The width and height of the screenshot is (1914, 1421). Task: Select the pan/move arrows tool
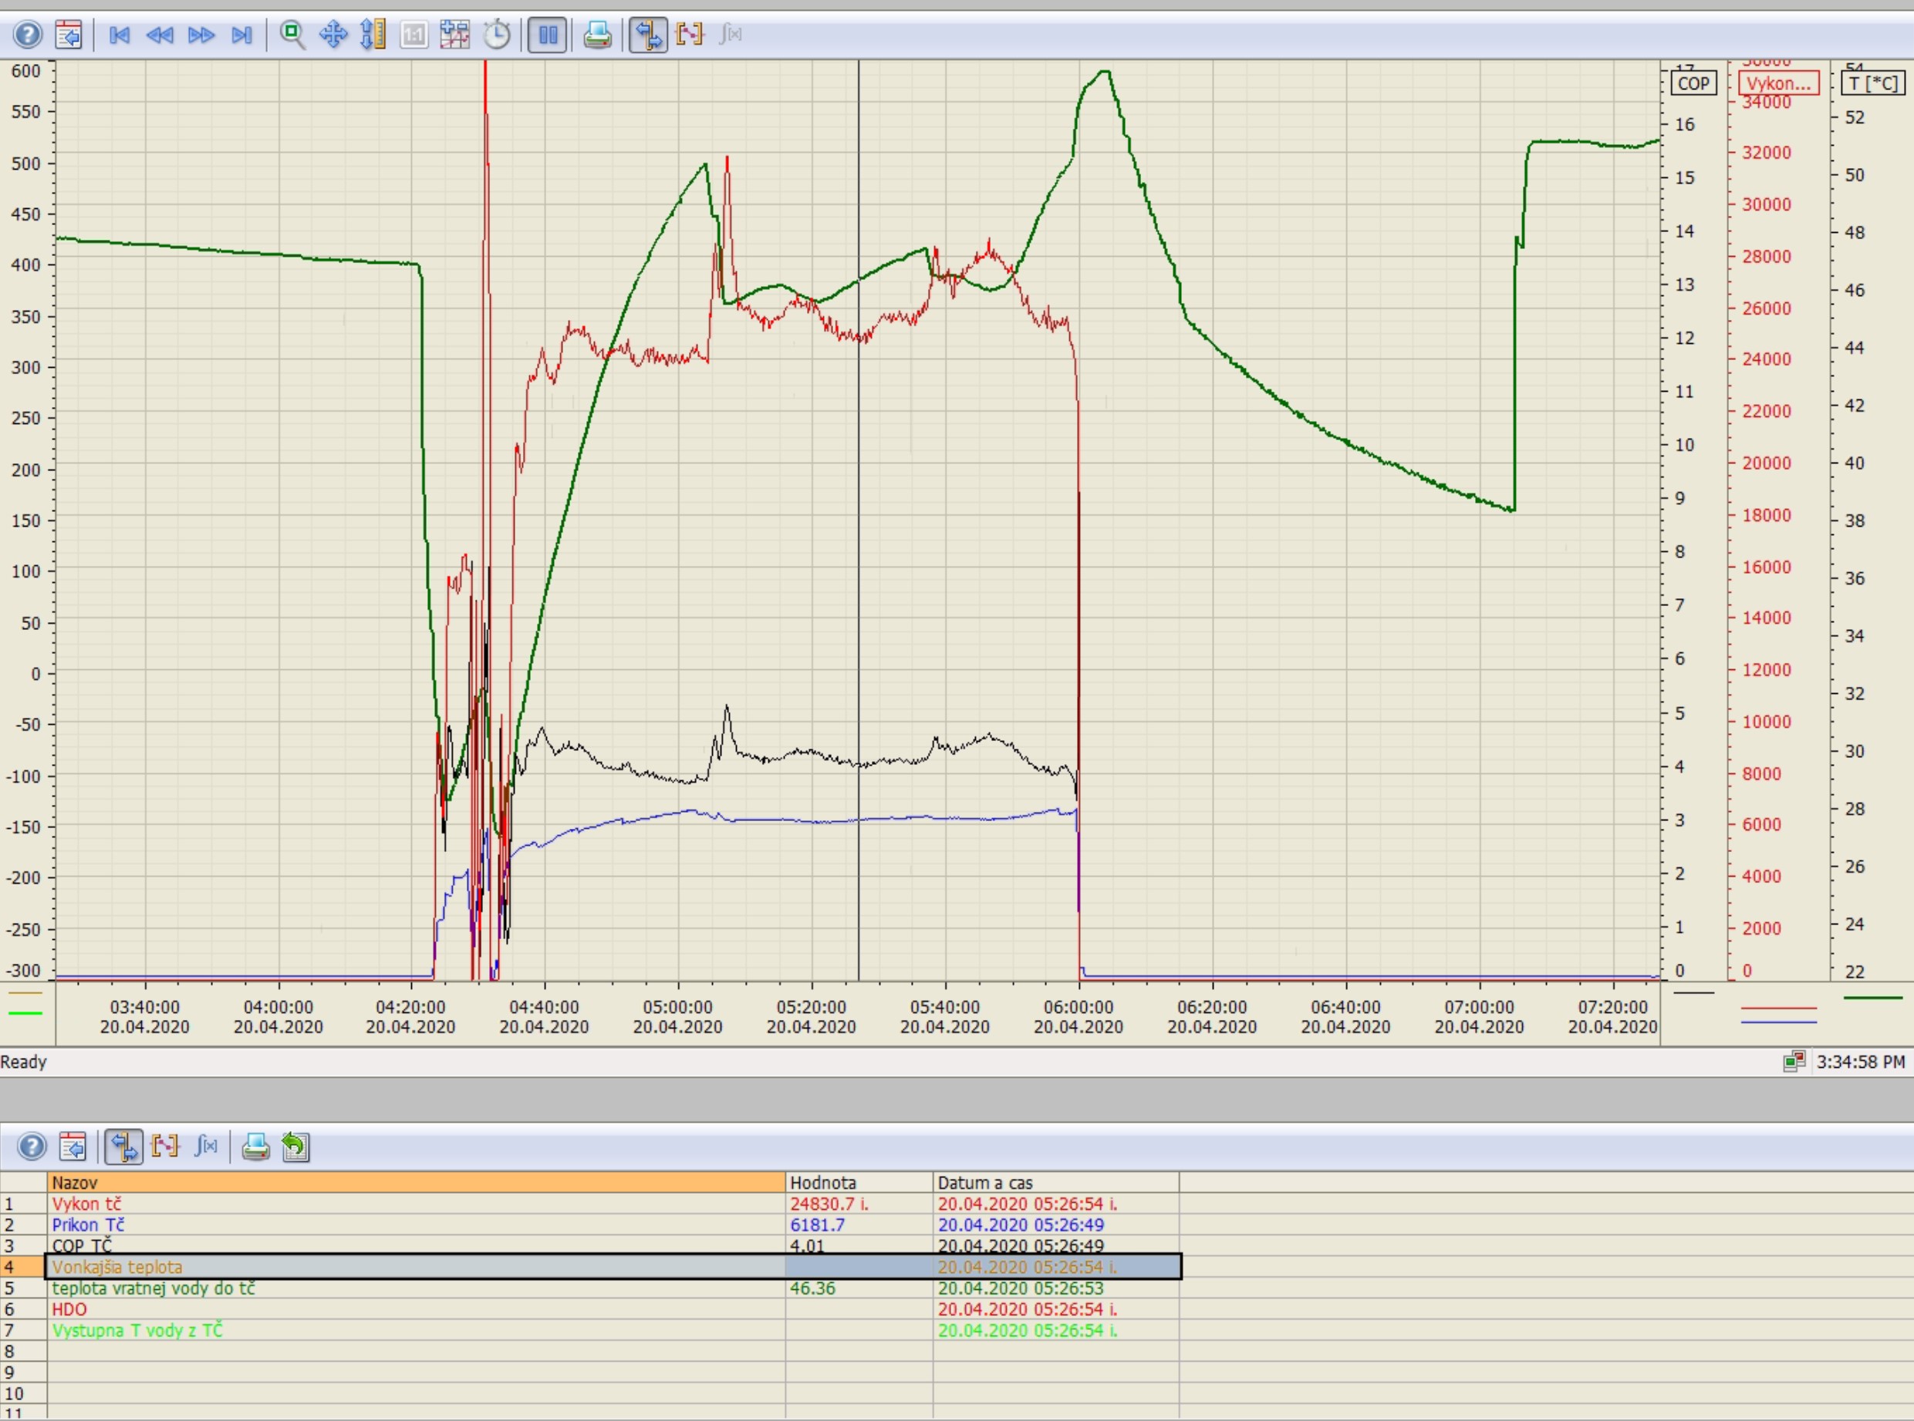[x=333, y=35]
